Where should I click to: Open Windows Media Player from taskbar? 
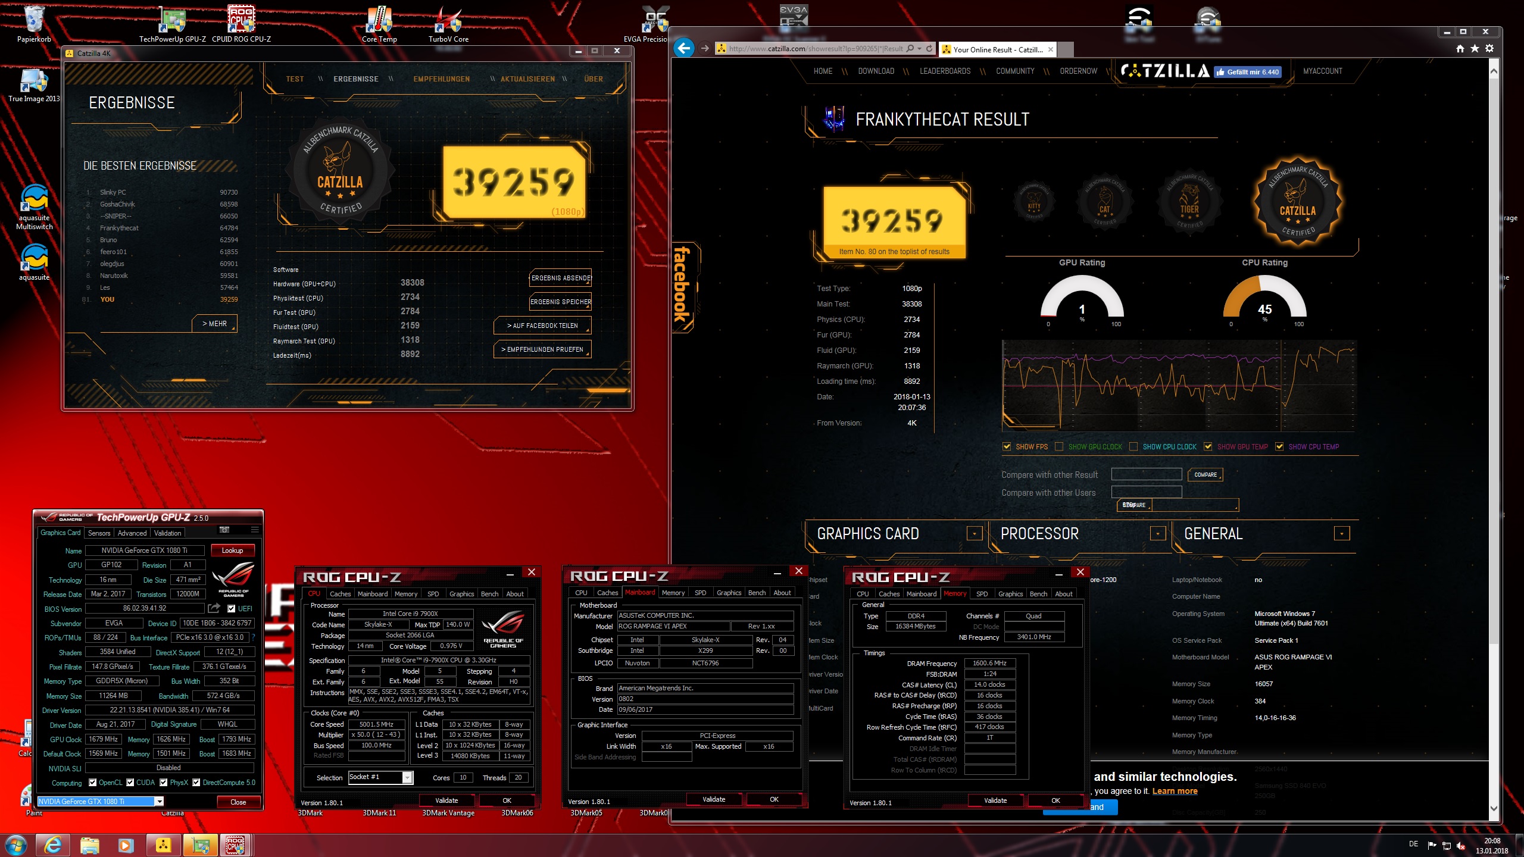click(x=126, y=845)
